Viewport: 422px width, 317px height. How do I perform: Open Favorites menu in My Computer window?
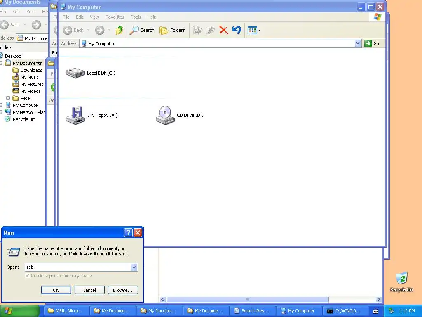[x=115, y=17]
